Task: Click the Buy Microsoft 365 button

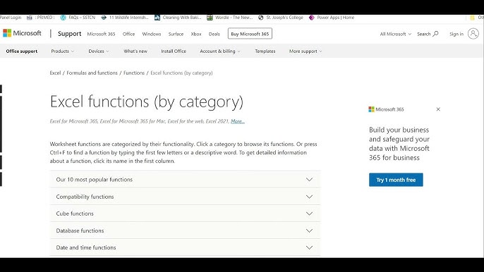Action: [x=250, y=34]
